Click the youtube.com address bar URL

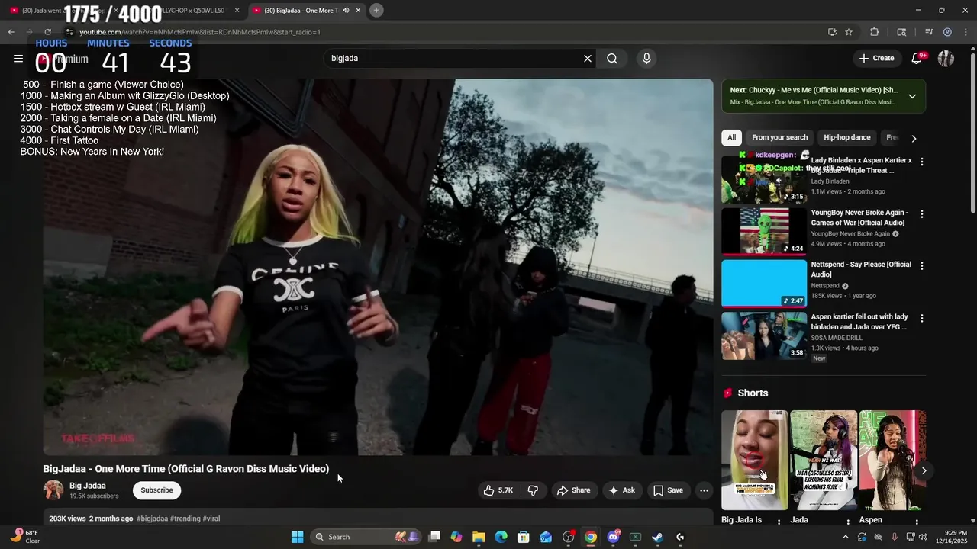point(200,32)
